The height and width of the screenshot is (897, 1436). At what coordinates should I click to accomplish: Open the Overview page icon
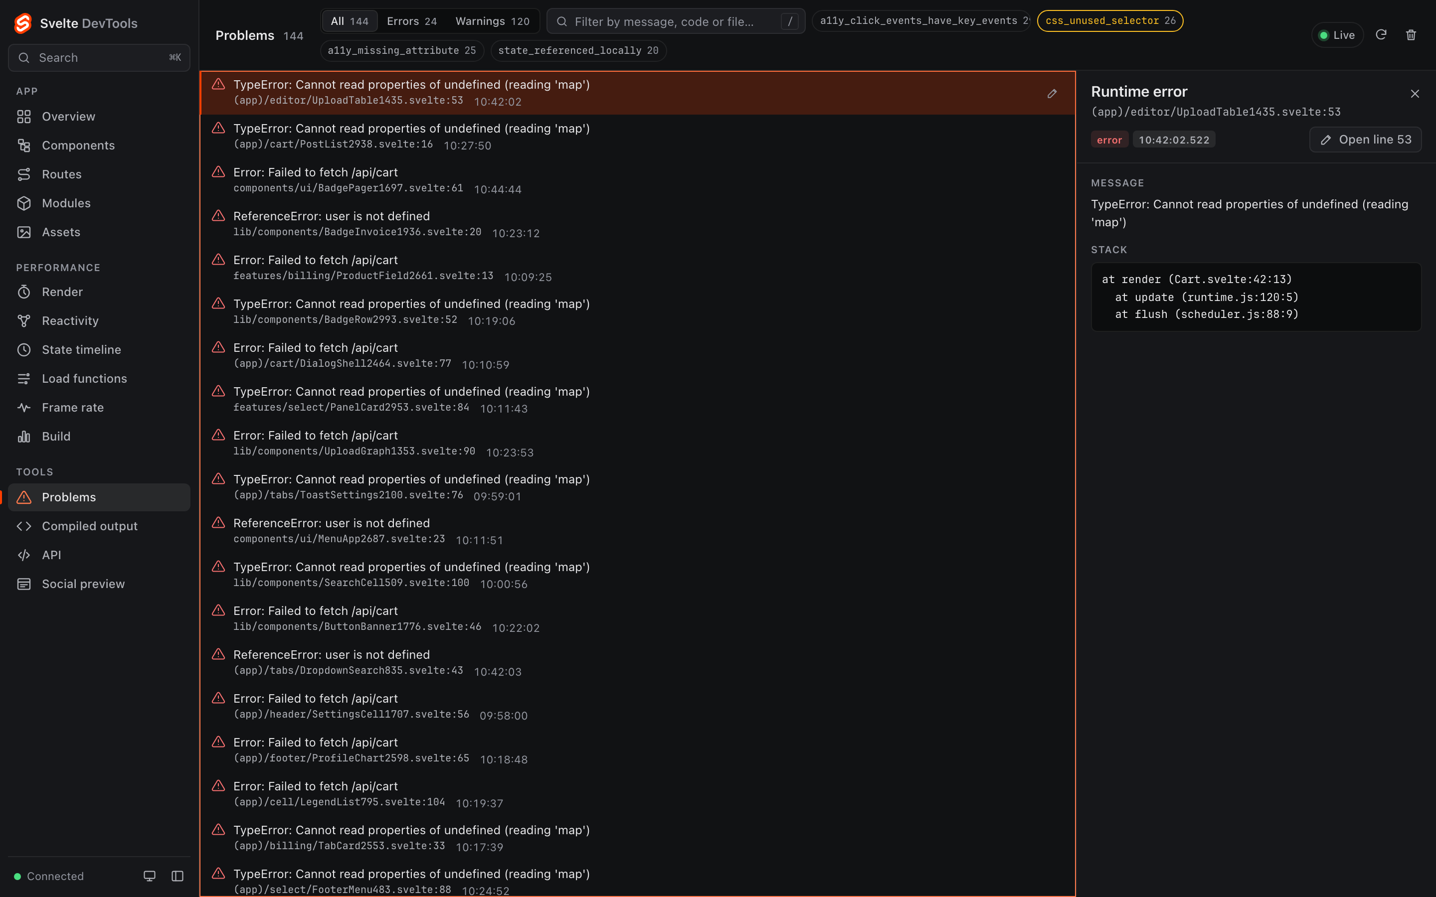point(24,116)
